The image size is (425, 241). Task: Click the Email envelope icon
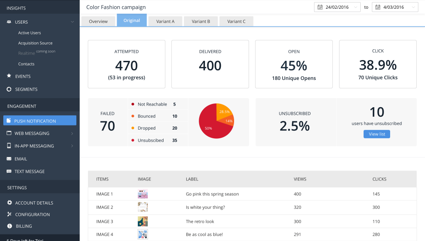9,159
